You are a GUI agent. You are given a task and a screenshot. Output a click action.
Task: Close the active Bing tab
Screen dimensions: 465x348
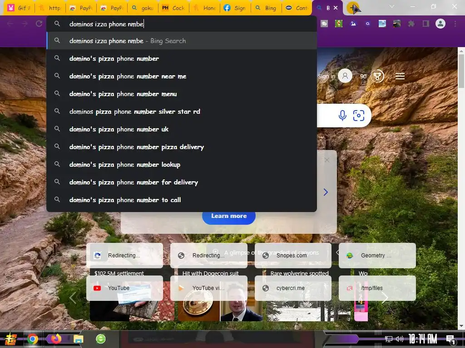tap(336, 8)
